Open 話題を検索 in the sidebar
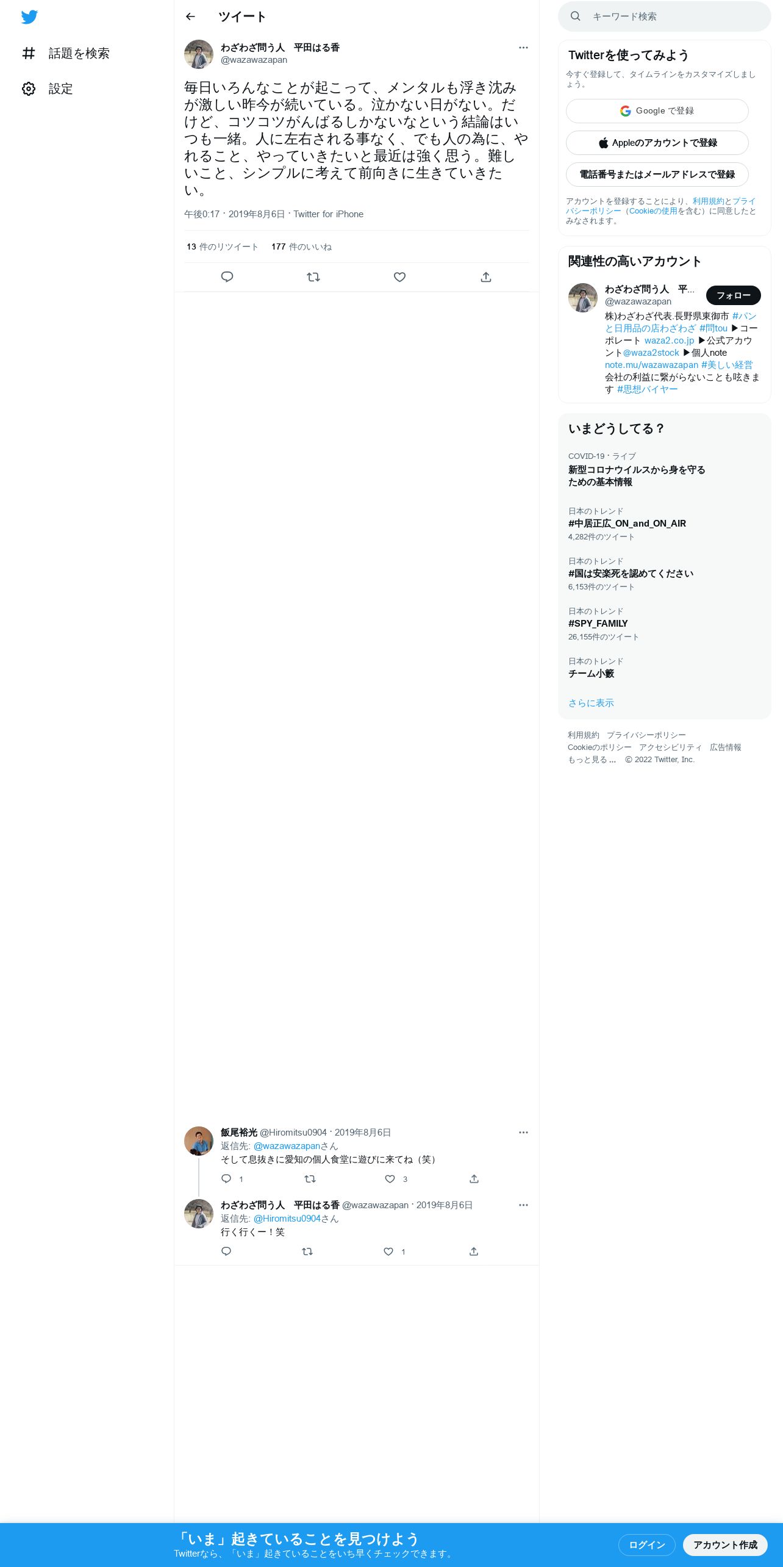The width and height of the screenshot is (783, 1567). pyautogui.click(x=66, y=54)
